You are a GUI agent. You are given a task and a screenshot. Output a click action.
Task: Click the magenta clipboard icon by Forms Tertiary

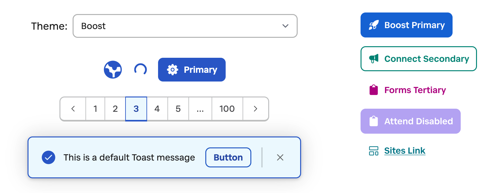(374, 90)
